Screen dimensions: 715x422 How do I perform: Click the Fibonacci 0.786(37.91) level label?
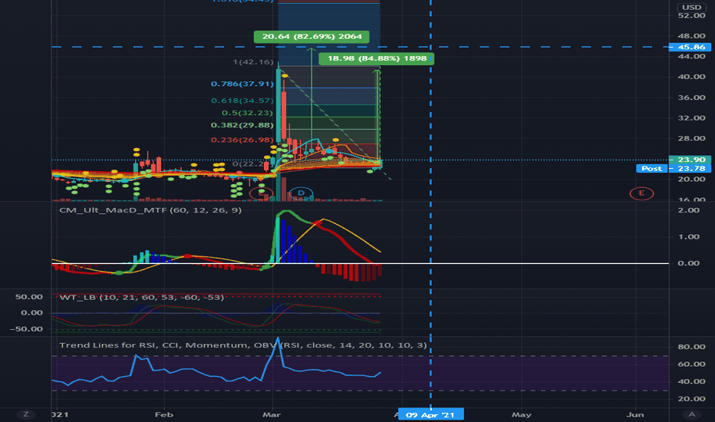pos(242,84)
